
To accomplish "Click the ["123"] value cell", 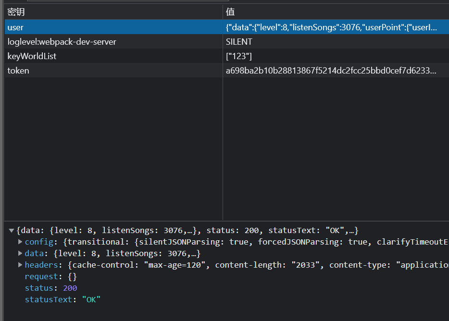I will [x=336, y=56].
